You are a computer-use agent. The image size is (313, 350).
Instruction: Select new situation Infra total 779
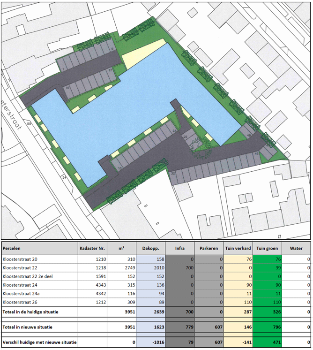point(189,327)
